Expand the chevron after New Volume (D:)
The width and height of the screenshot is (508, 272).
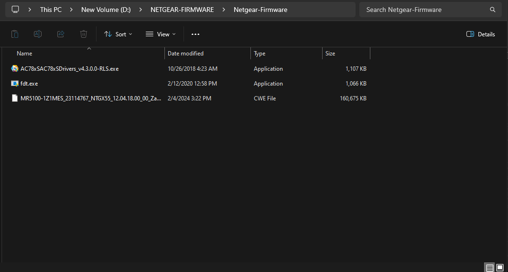[141, 10]
